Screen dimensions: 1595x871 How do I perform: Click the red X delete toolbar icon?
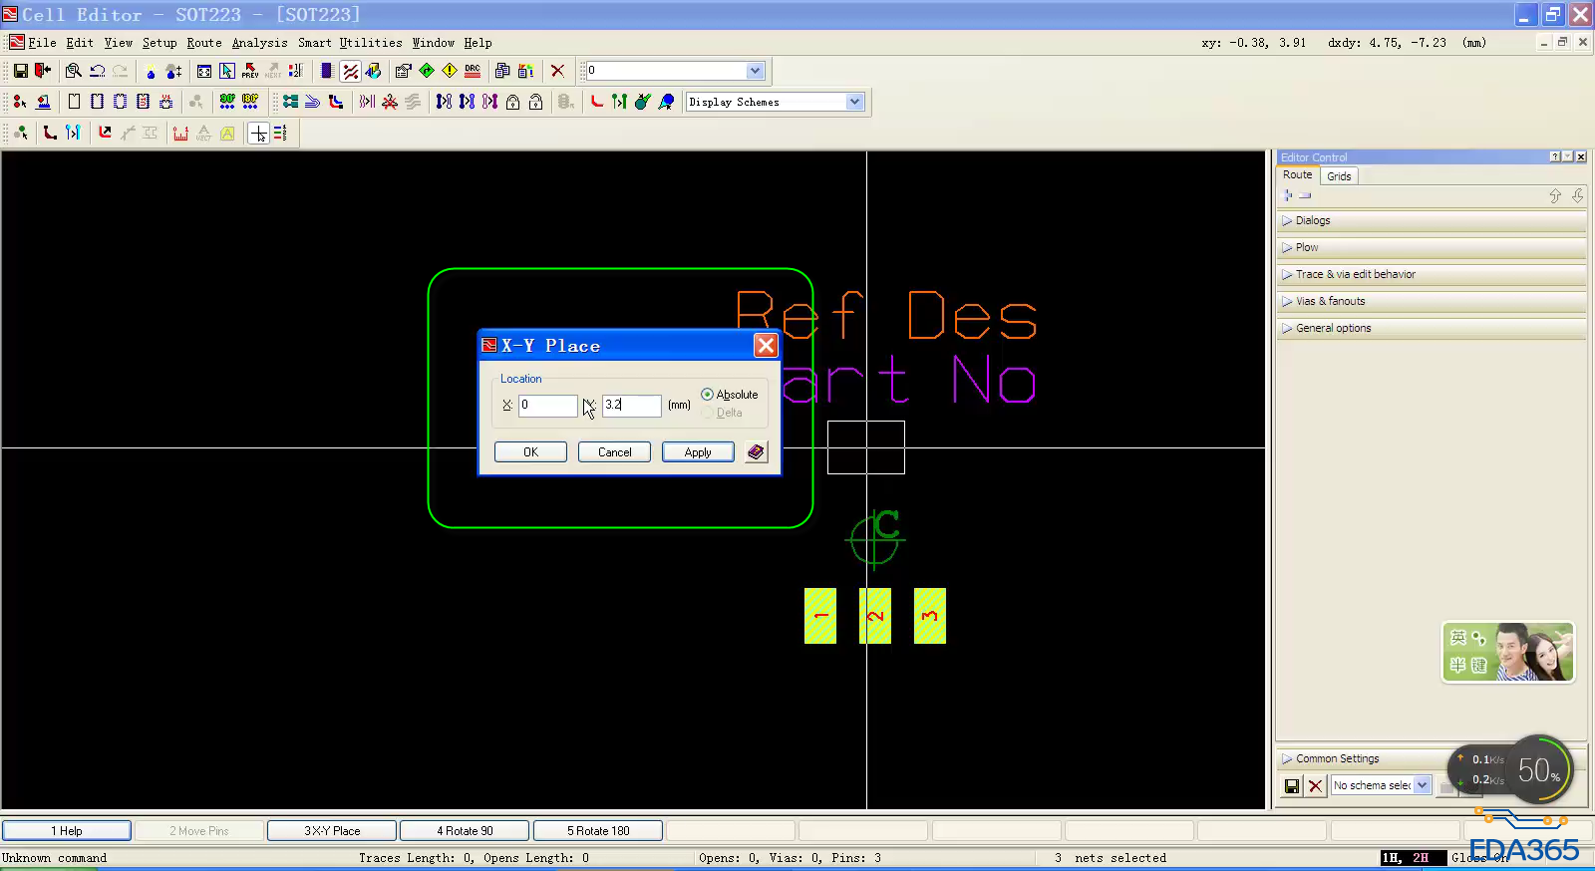coord(557,71)
